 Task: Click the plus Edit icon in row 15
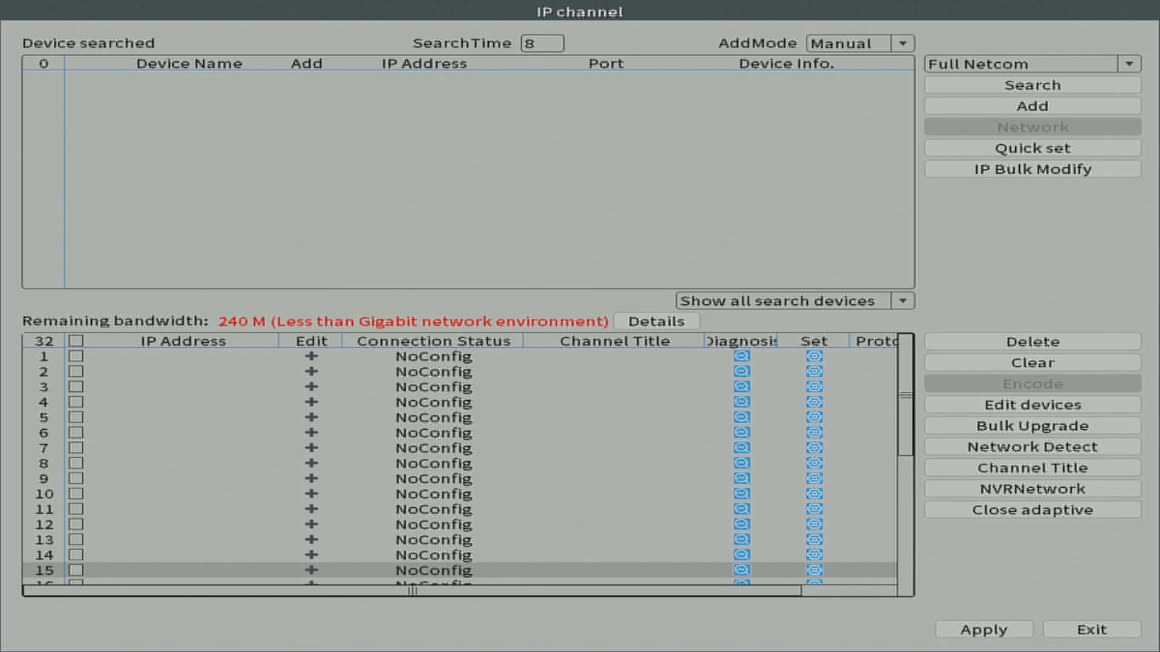[x=311, y=570]
